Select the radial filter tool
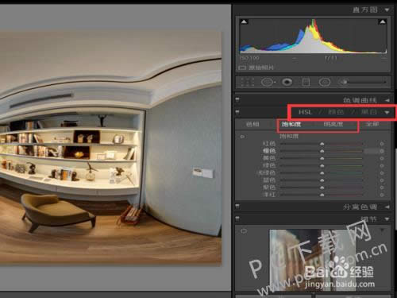Viewport: 397px width, 298px height. [325, 82]
